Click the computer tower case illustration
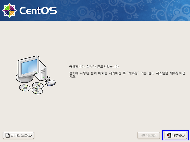190x142 pixels. (41, 71)
